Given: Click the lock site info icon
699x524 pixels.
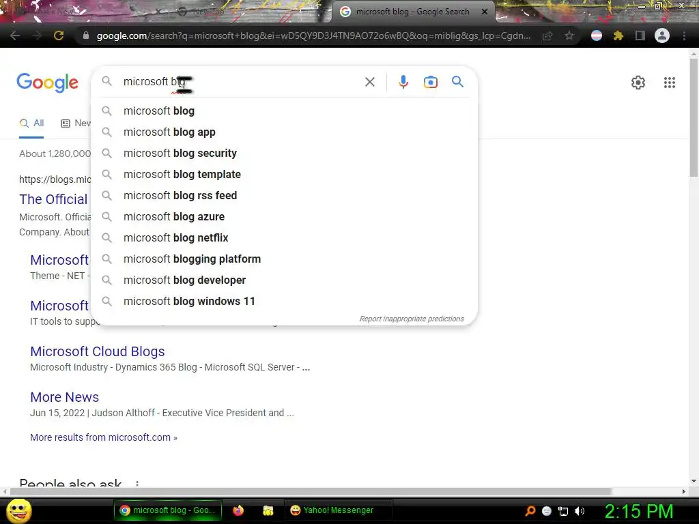Looking at the screenshot, I should click(x=85, y=35).
